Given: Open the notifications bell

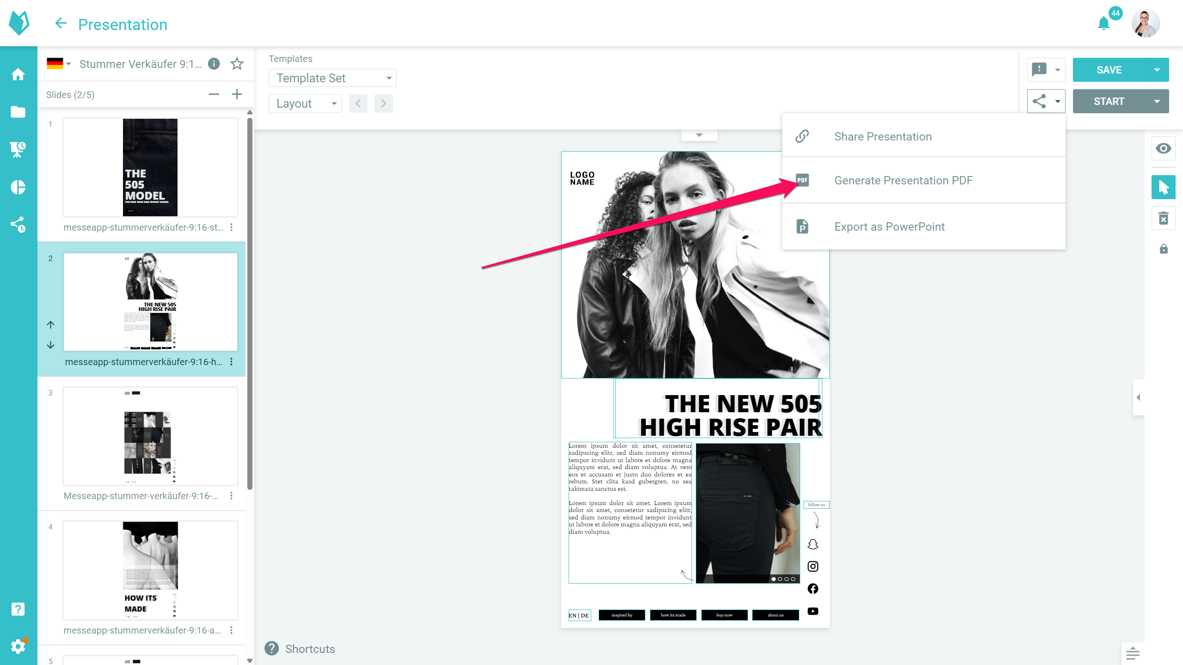Looking at the screenshot, I should tap(1103, 23).
